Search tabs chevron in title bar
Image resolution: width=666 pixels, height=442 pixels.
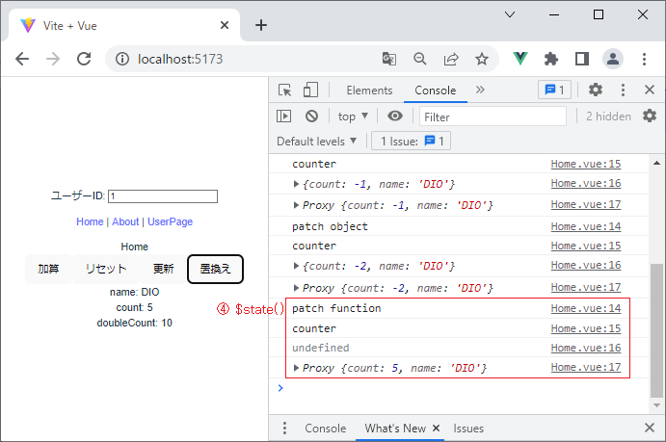(510, 14)
